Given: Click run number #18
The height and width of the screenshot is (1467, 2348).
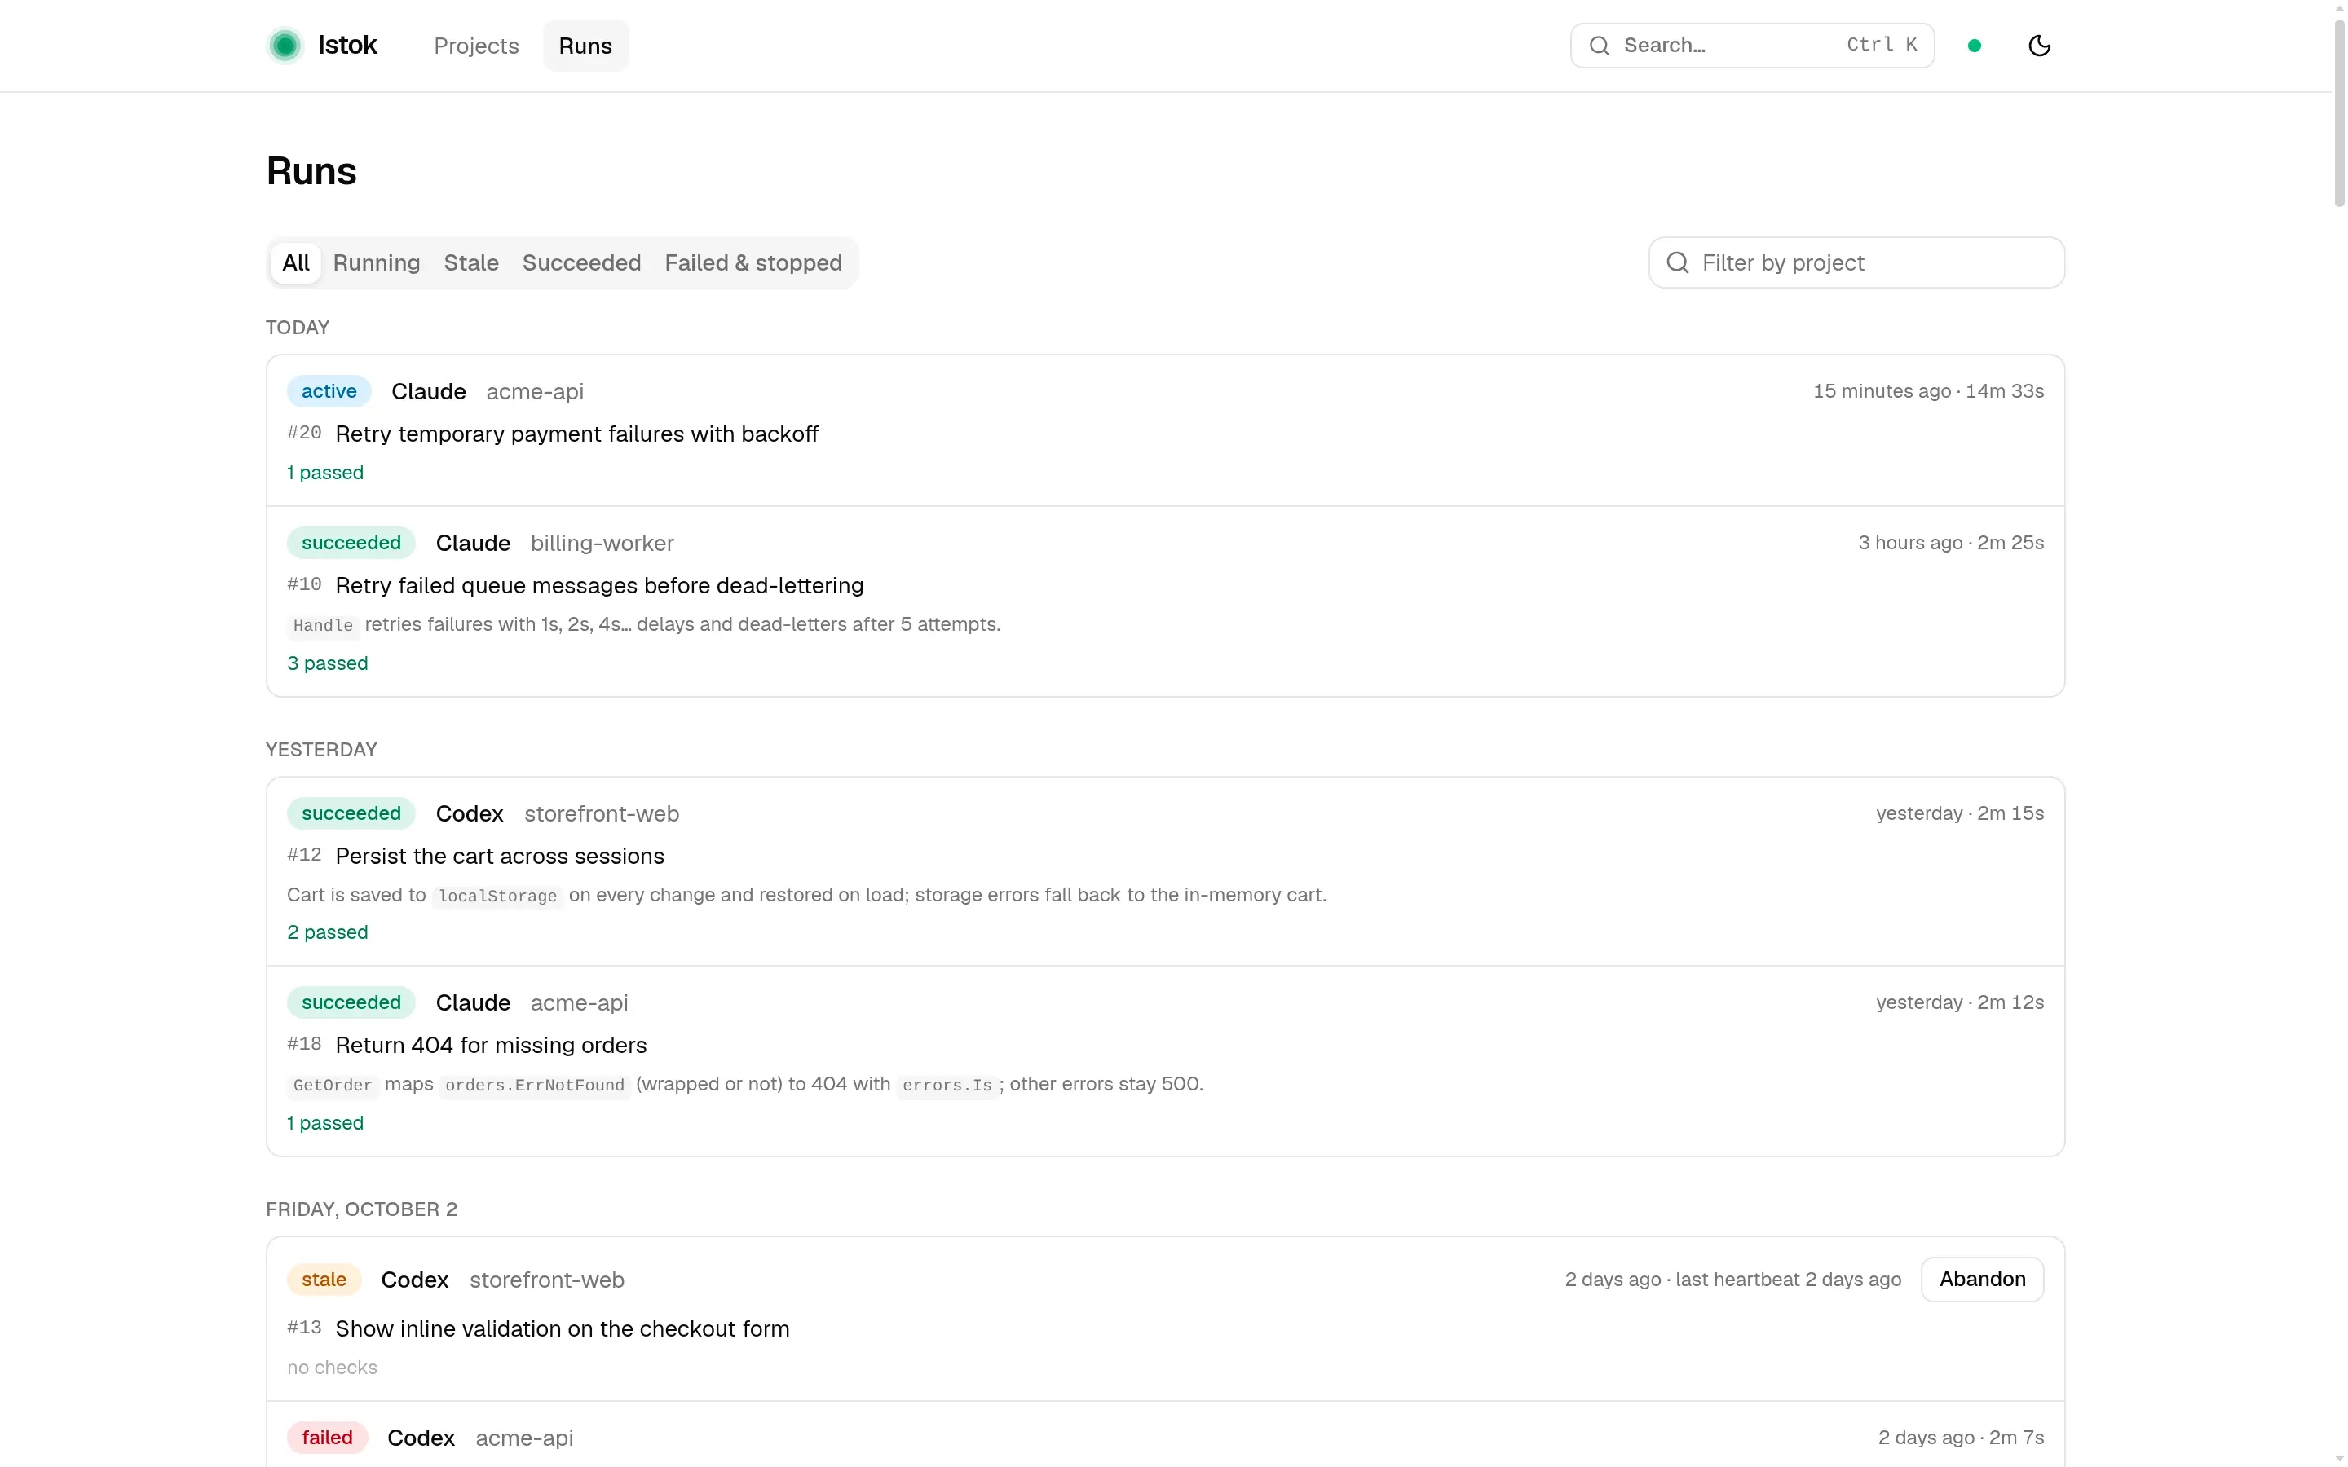Looking at the screenshot, I should pyautogui.click(x=303, y=1044).
